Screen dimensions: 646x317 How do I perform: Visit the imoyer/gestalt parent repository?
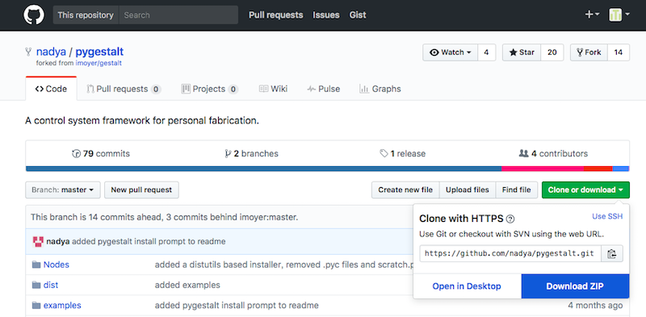pos(99,64)
